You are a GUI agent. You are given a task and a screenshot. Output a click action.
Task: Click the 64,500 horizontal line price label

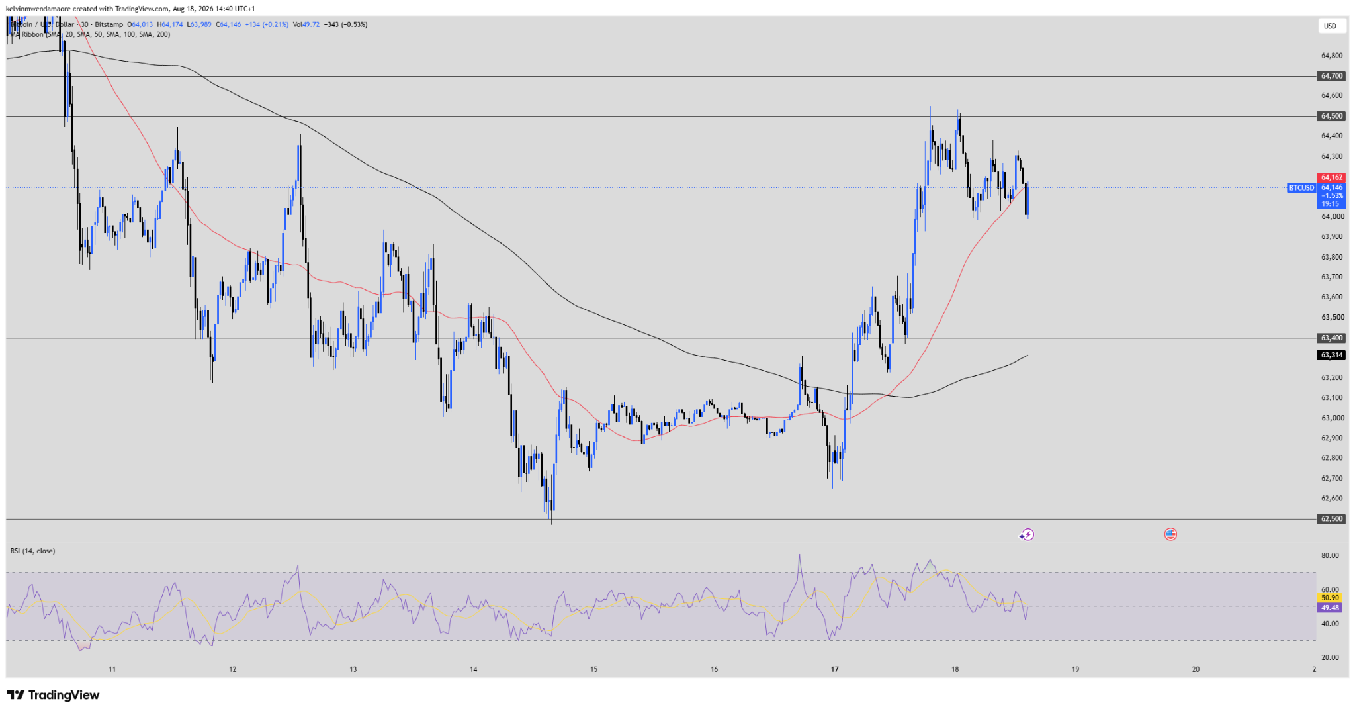(x=1332, y=117)
